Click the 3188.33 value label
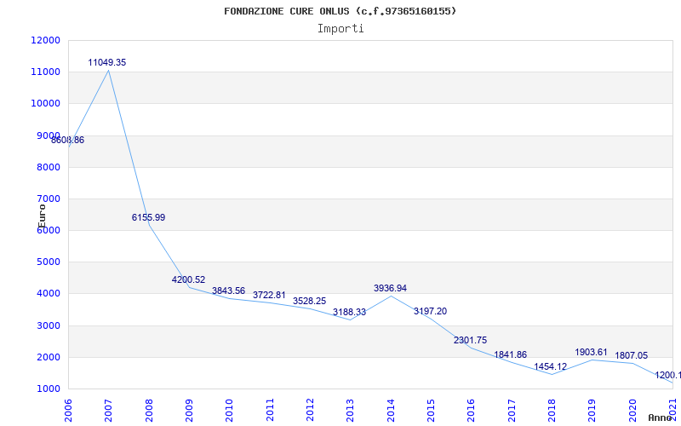Image resolution: width=681 pixels, height=426 pixels. click(x=350, y=312)
